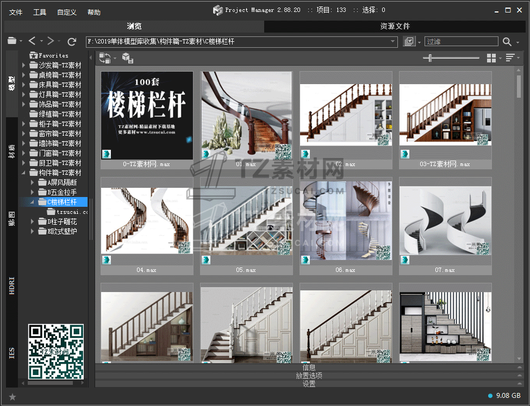Viewport: 530px width, 406px height.
Task: Collapse the 构件篇-TZ素材 folder node
Action: [24, 173]
